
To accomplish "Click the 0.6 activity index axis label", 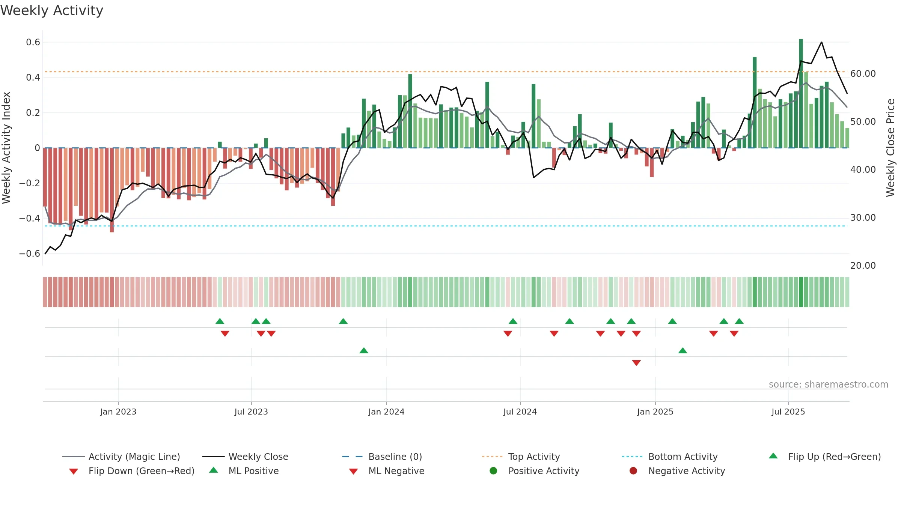I will click(x=33, y=42).
